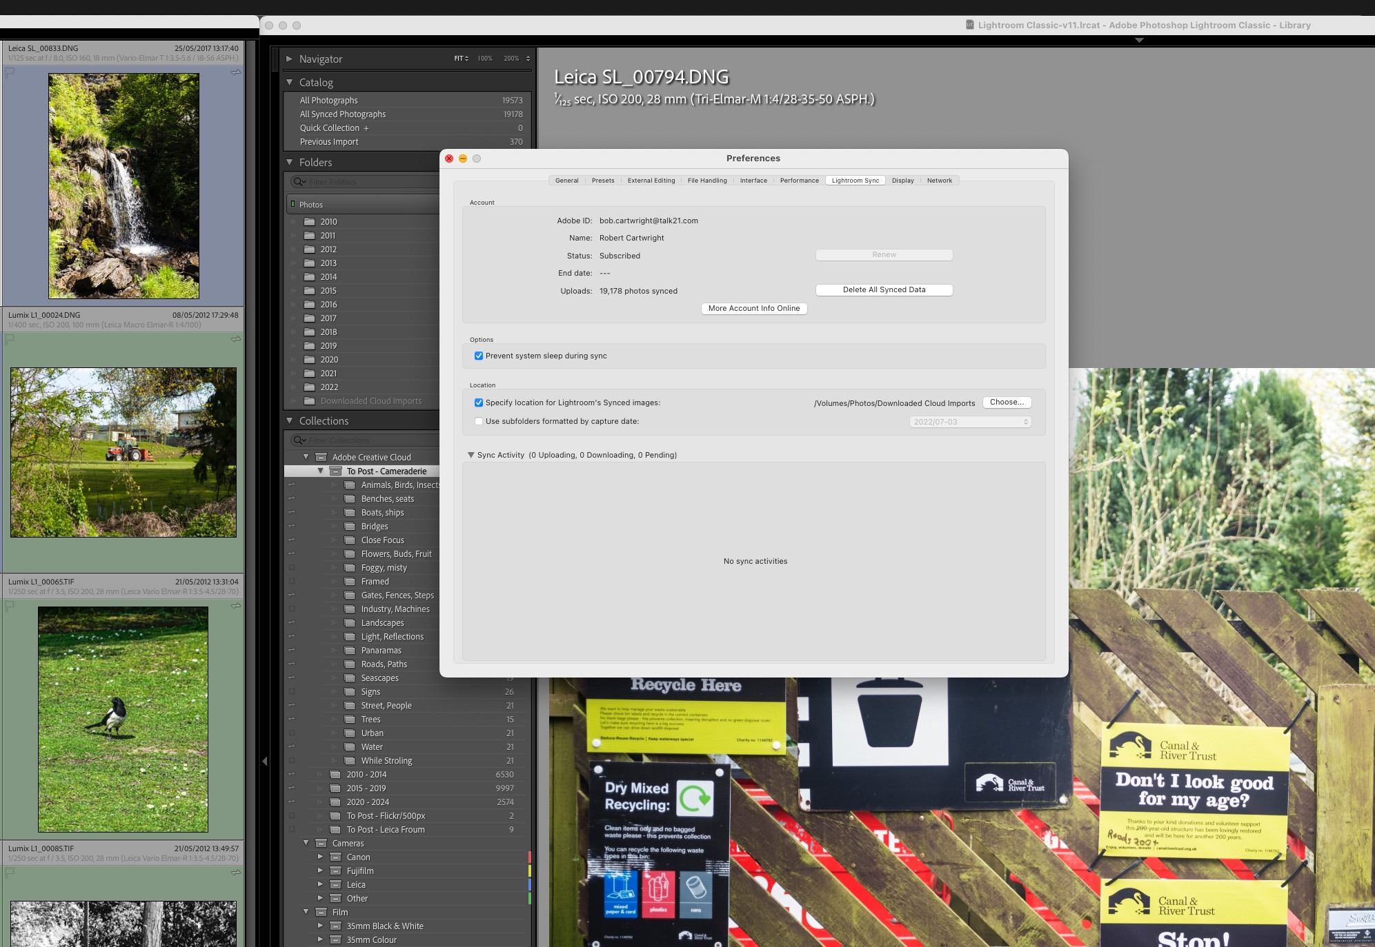Image resolution: width=1375 pixels, height=947 pixels.
Task: Open the Navigator zoom level dropdown arrows
Action: [528, 59]
